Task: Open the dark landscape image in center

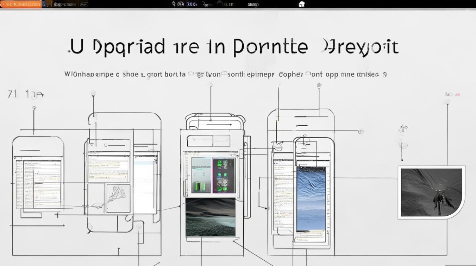Action: coord(210,217)
